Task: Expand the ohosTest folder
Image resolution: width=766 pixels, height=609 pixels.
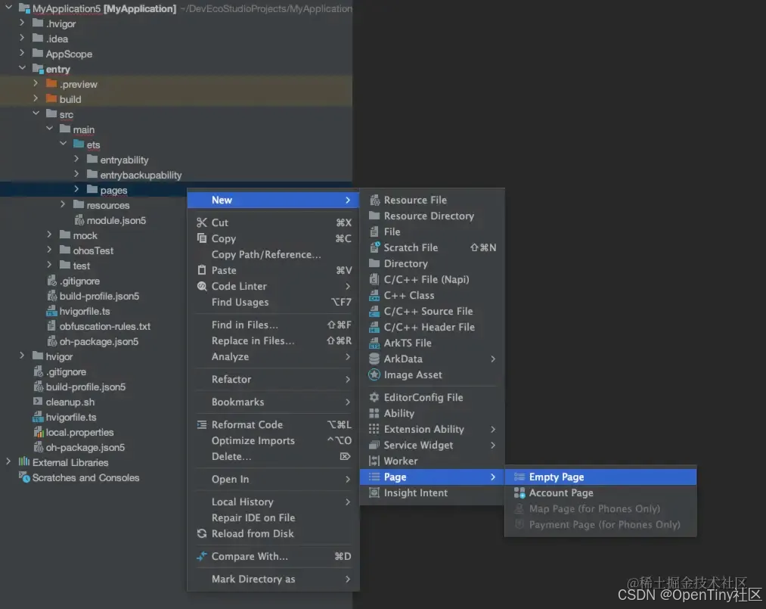Action: tap(49, 250)
